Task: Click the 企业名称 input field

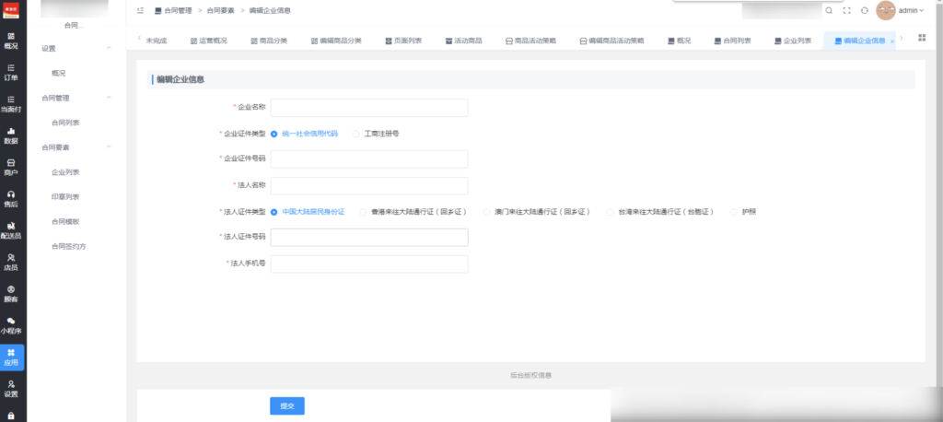Action: point(368,108)
